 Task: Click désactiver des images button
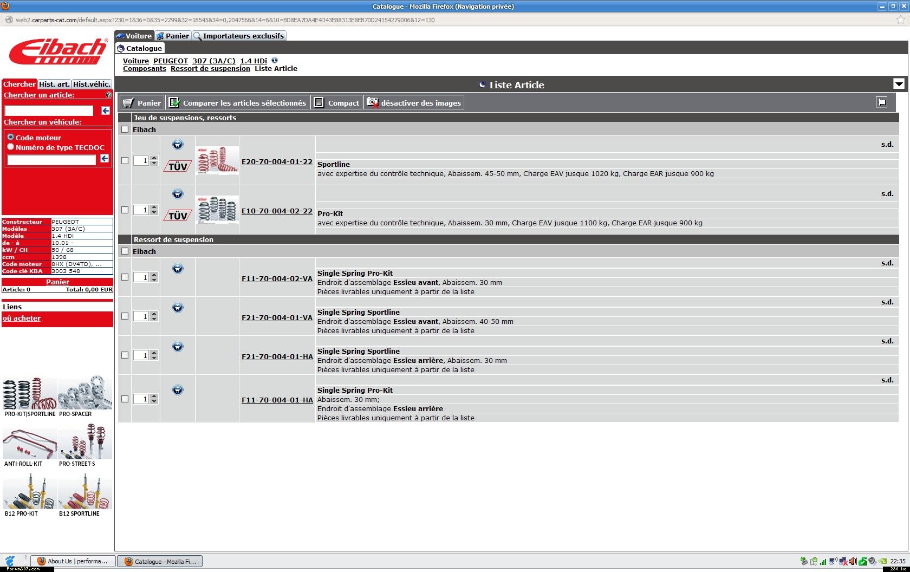click(x=414, y=103)
